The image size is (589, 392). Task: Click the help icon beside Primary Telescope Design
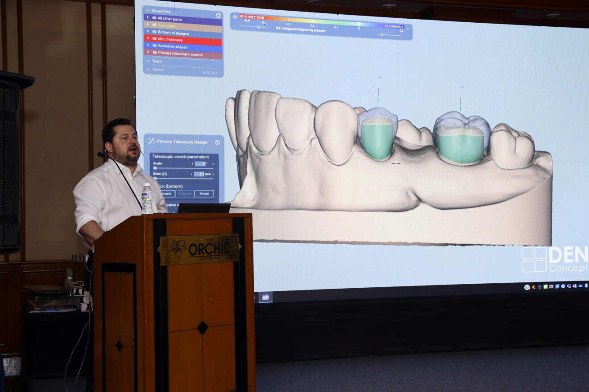(217, 142)
